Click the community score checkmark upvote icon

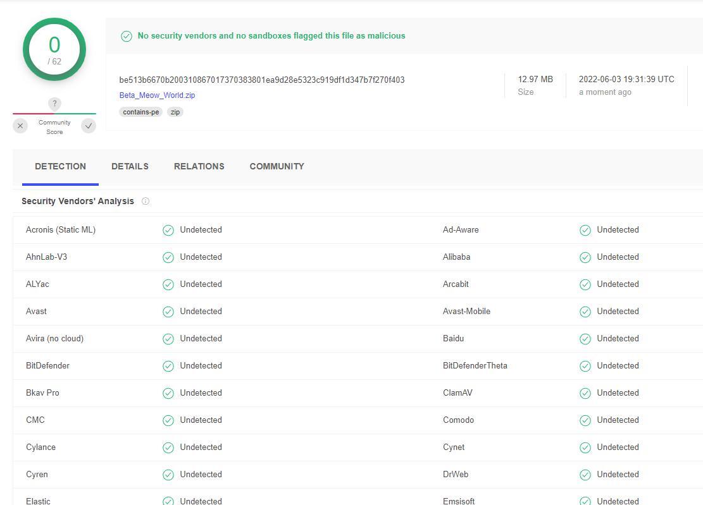coord(89,126)
